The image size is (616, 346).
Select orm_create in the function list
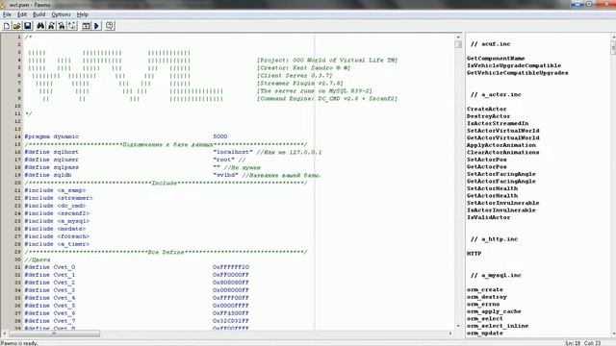[x=485, y=290]
